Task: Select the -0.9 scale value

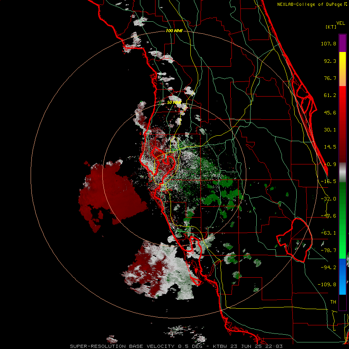Action: (x=330, y=164)
